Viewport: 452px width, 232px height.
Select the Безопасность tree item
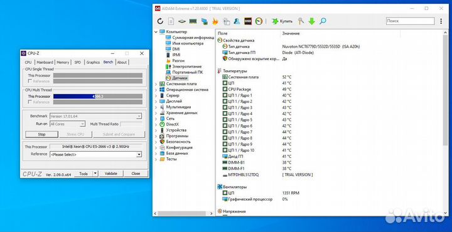click(x=178, y=142)
